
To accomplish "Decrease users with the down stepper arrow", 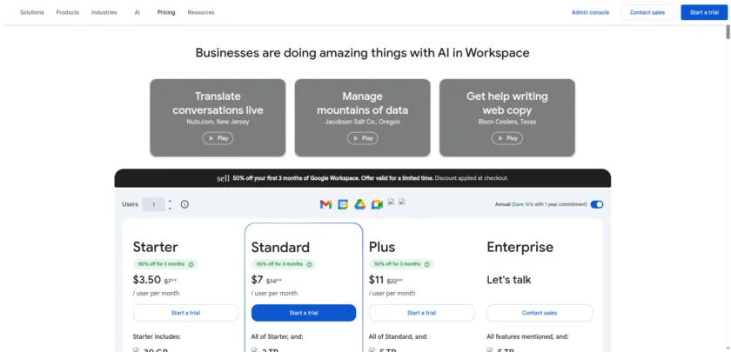I will point(170,208).
